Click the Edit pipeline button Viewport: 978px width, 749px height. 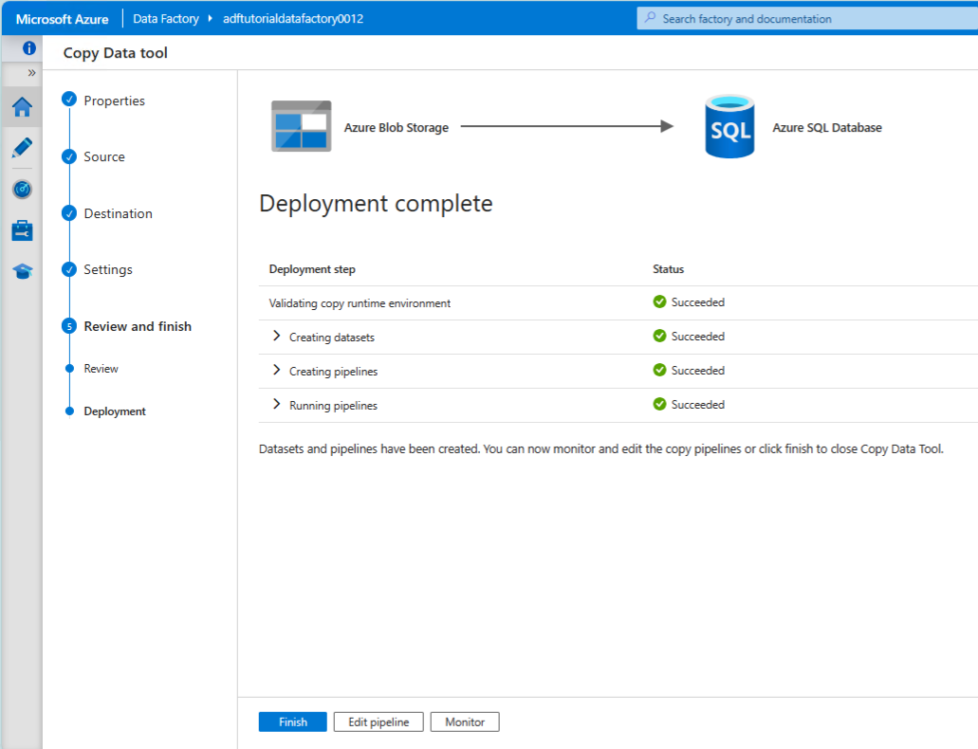378,722
